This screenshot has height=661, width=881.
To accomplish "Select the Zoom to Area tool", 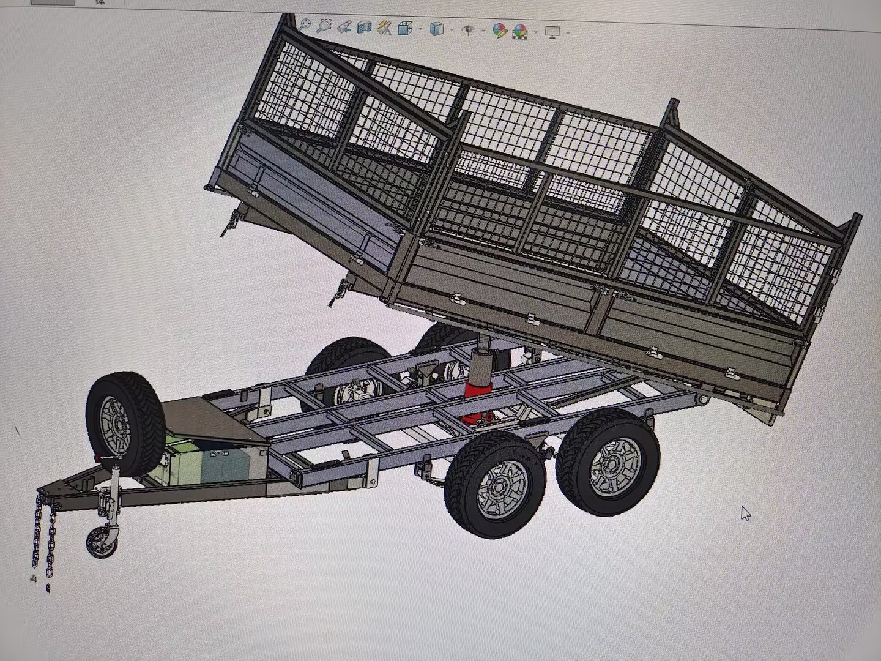I will (x=324, y=26).
